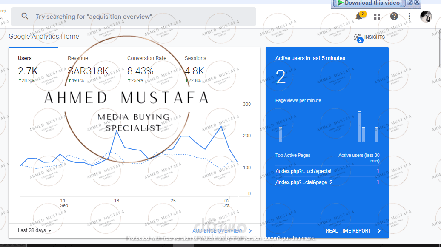The image size is (441, 247).
Task: Click the chevron next to Audience Overview
Action: click(250, 231)
